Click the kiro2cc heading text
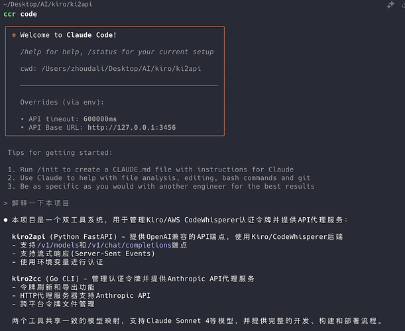This screenshot has width=405, height=331. pos(27,279)
